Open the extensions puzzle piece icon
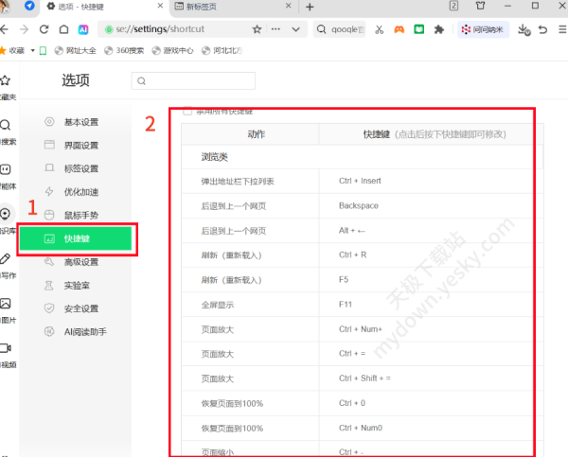Viewport: 568px width, 457px height. pos(438,29)
